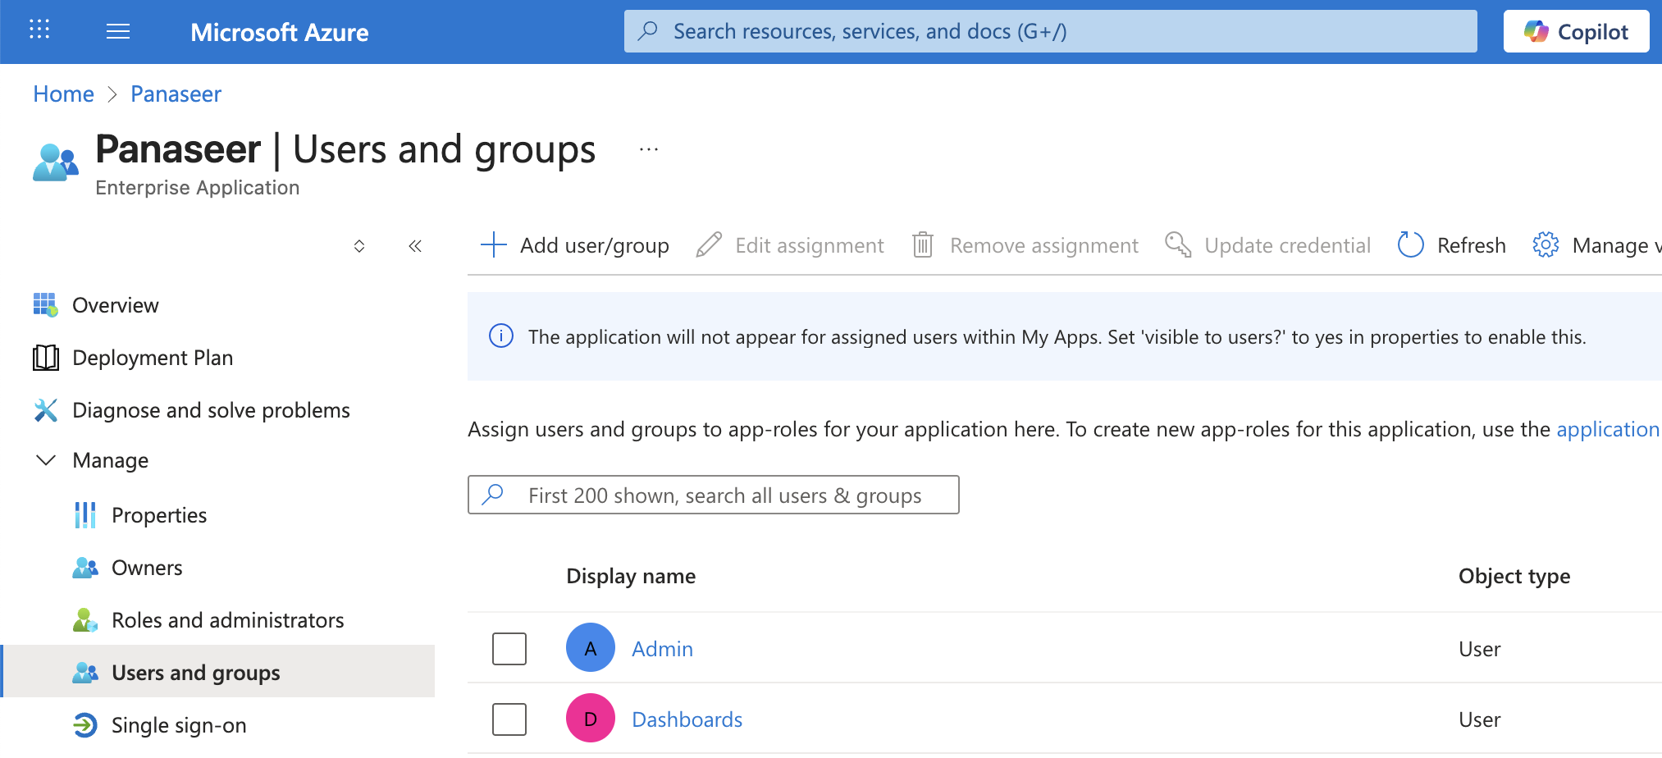
Task: Check the Dashboards row checkbox
Action: (x=509, y=719)
